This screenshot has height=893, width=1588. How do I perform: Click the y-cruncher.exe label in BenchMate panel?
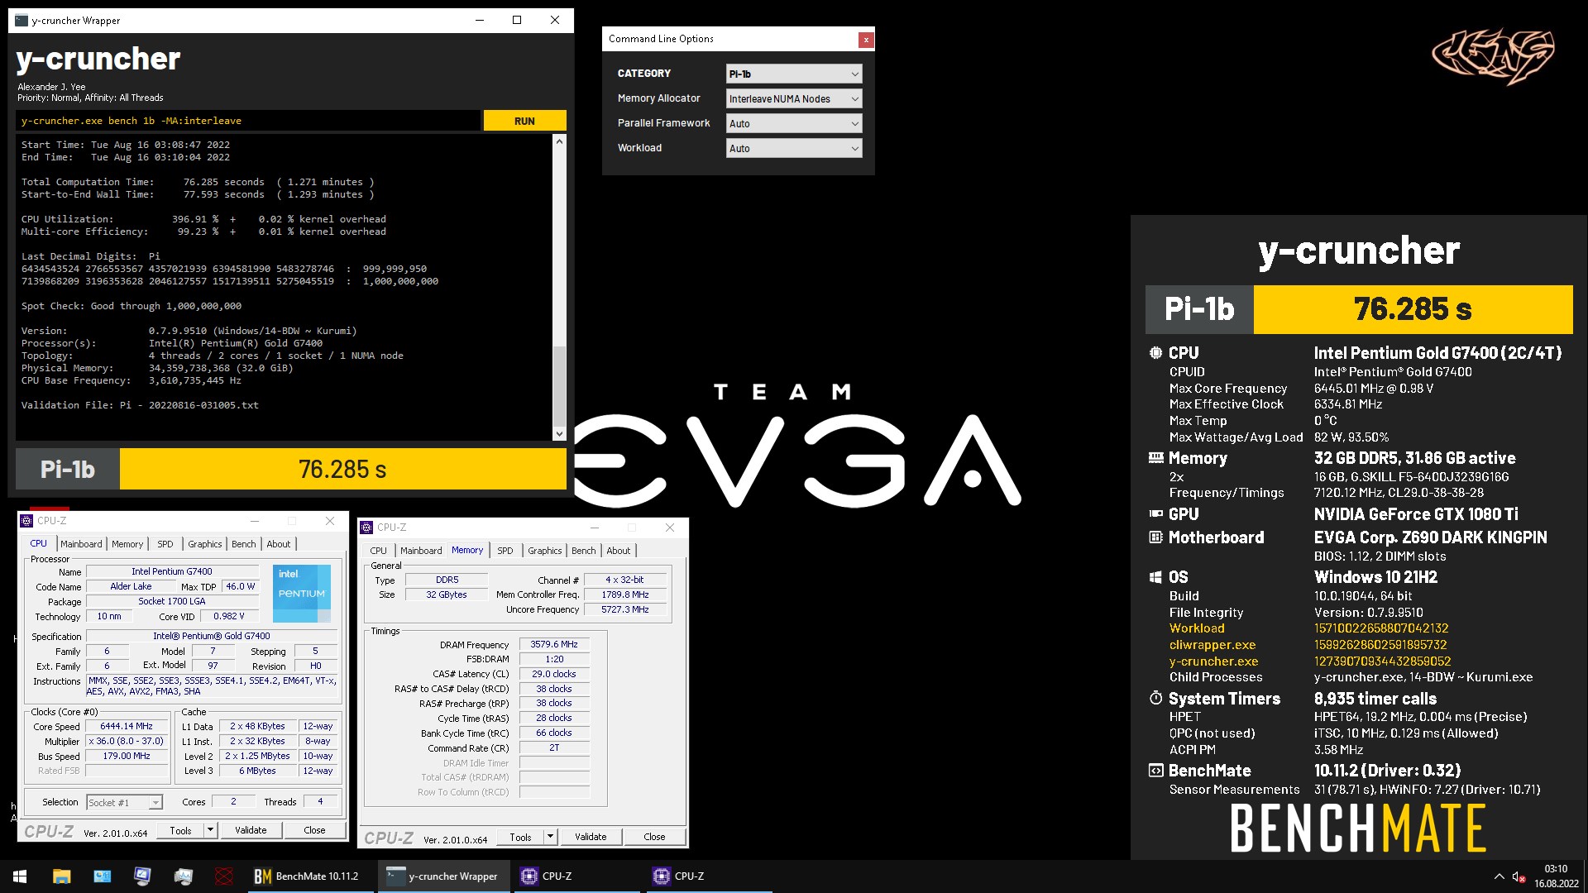[x=1213, y=661]
